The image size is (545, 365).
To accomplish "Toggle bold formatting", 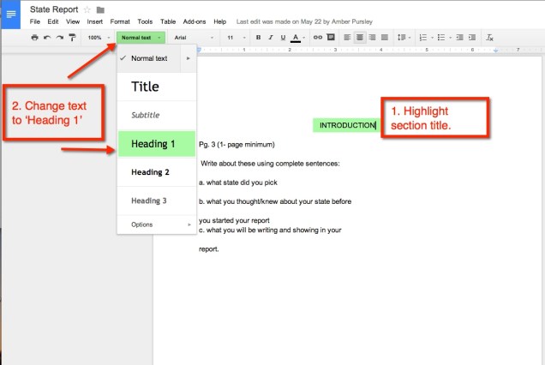I will (258, 38).
